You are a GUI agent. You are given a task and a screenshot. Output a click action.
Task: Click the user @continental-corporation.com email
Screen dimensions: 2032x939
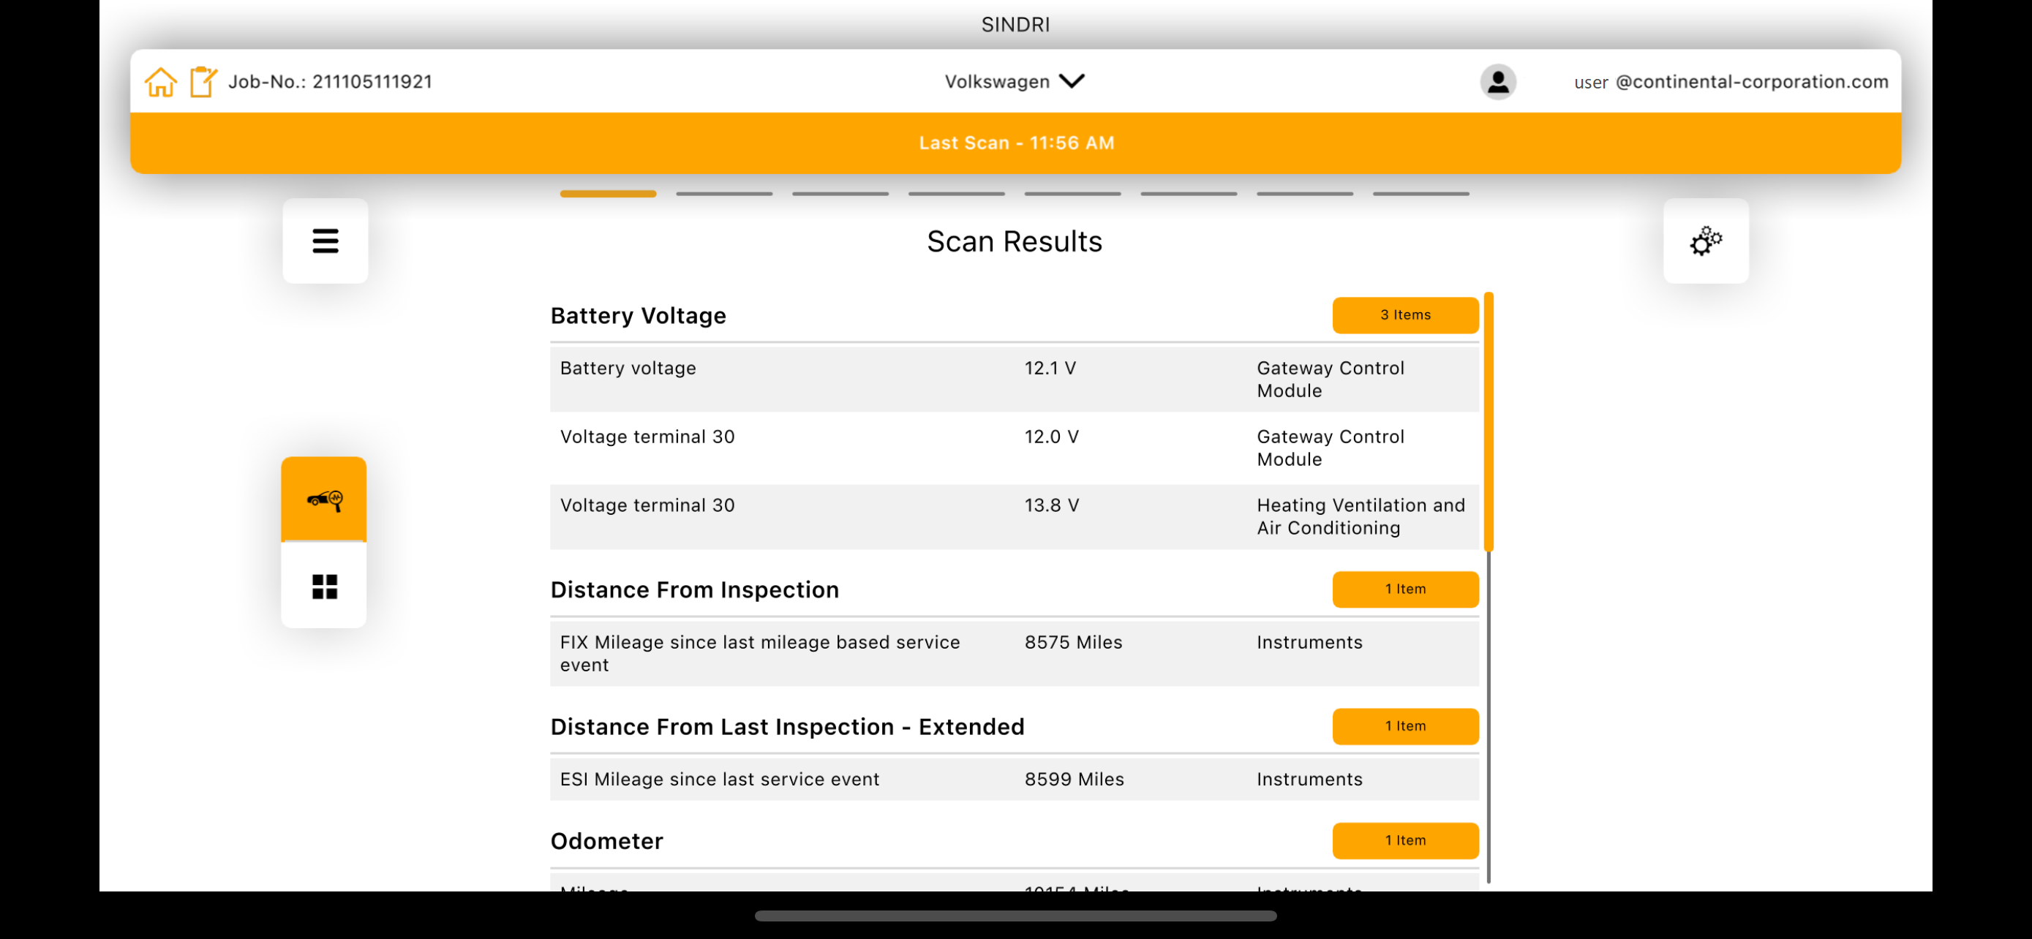click(1731, 81)
